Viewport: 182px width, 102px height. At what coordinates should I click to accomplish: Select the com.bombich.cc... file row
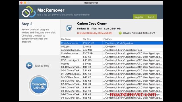pos(112,50)
